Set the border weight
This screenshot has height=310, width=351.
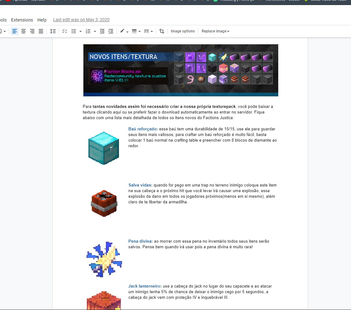click(x=134, y=31)
